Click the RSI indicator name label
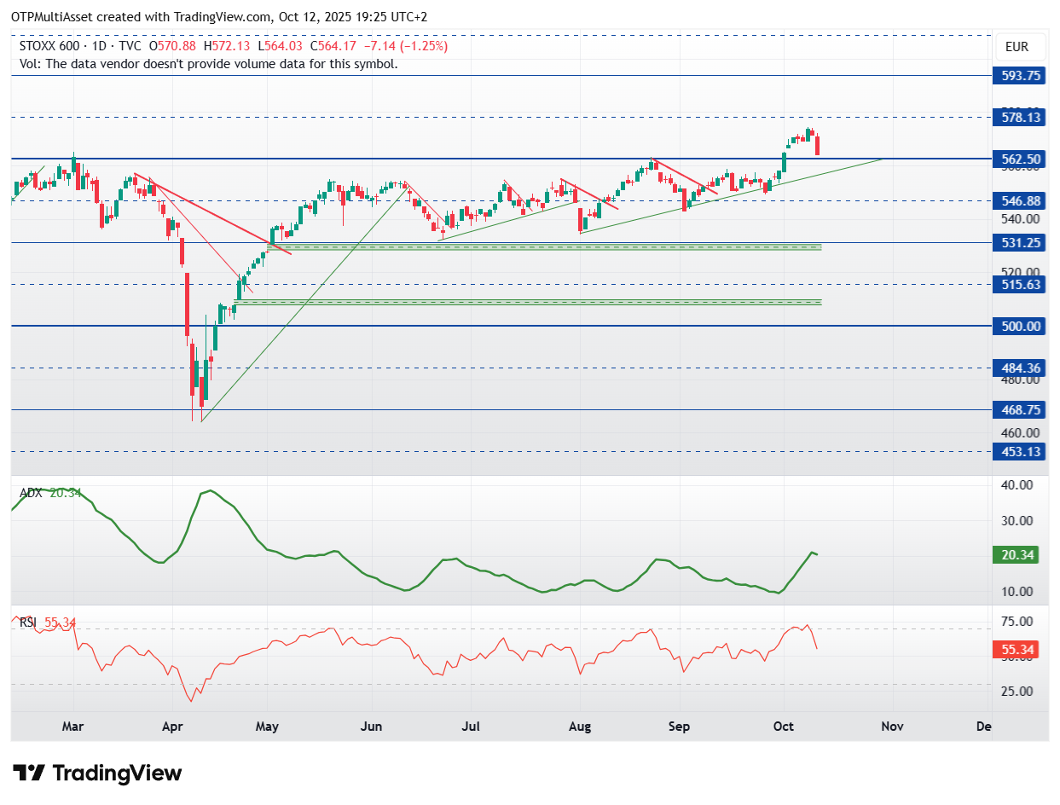Viewport: 1060px width, 805px height. (x=28, y=623)
